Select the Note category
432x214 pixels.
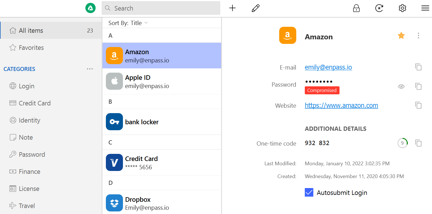51,137
